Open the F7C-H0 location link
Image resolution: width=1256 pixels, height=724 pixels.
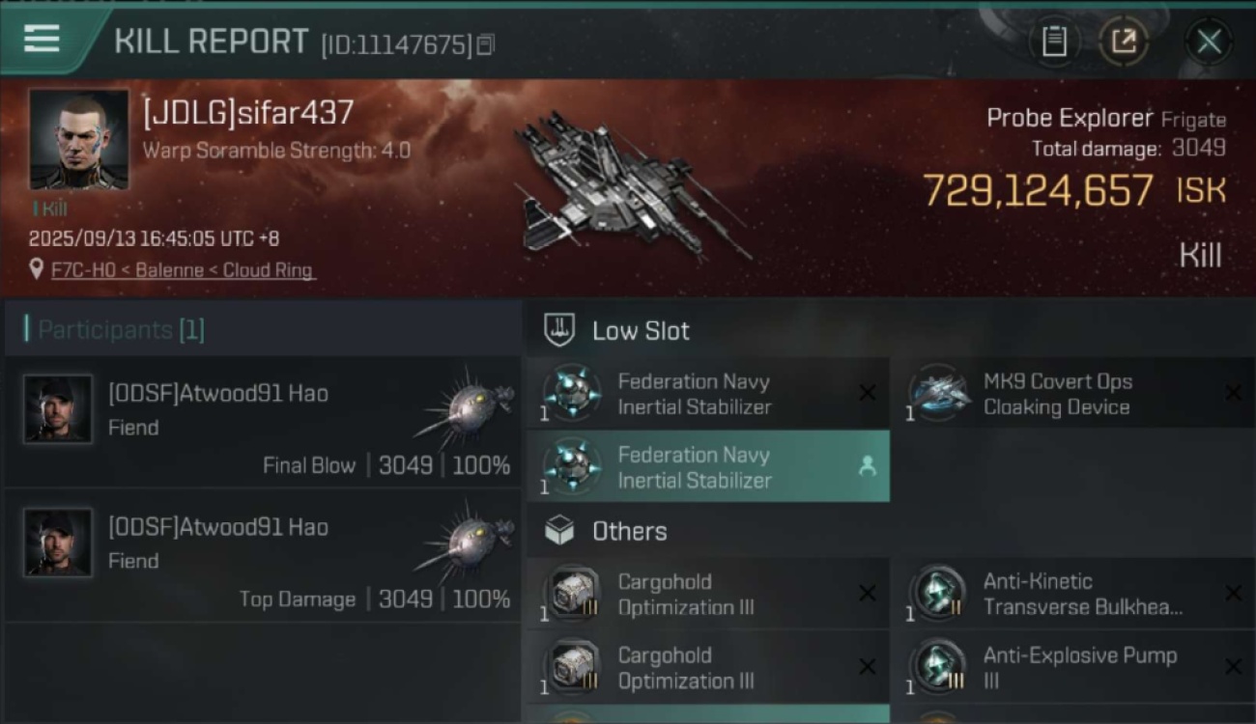(183, 270)
